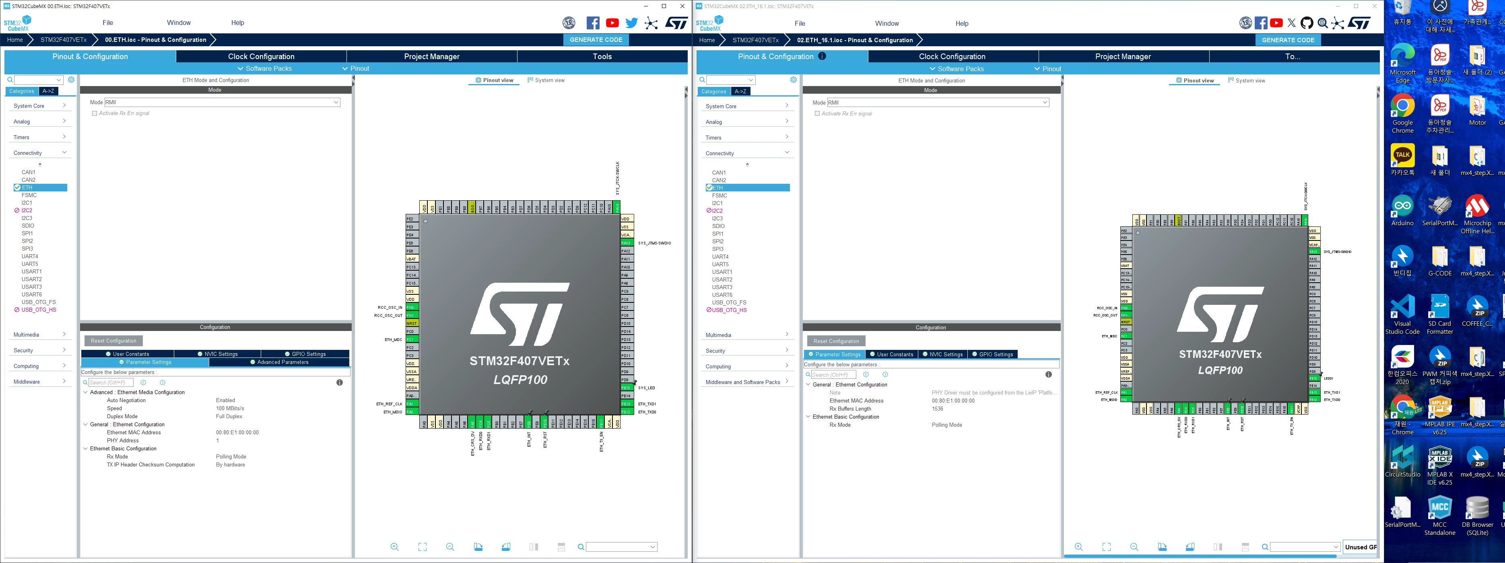This screenshot has width=1505, height=563.
Task: Select USB_OTG_HS in left Connectivity list
Action: coord(39,310)
